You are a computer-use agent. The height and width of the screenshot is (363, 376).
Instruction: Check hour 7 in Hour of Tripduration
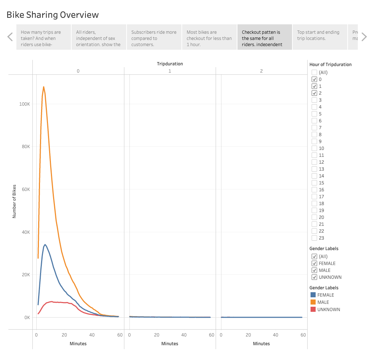click(314, 128)
